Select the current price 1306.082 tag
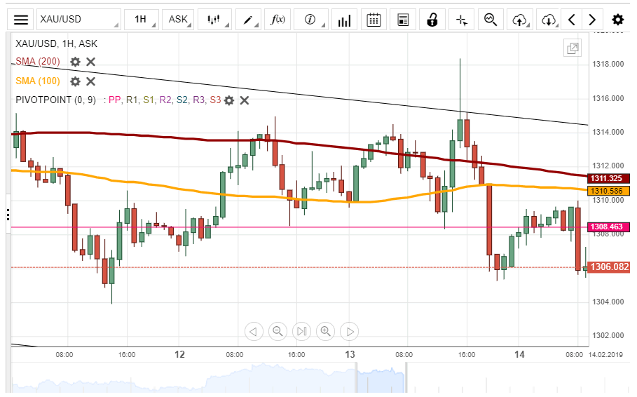 click(x=608, y=267)
